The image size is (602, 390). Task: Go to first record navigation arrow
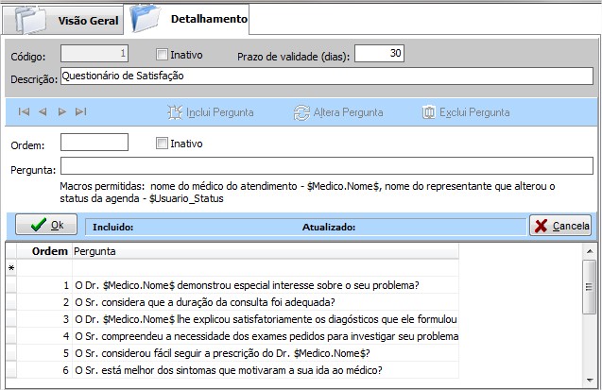coord(25,111)
